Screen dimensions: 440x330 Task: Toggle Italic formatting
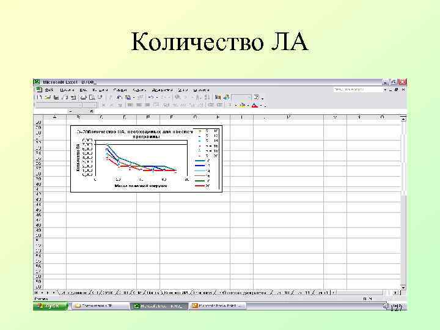tap(111, 105)
